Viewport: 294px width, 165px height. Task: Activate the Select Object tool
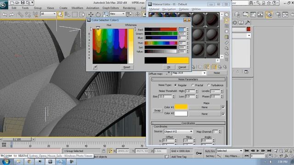[x=60, y=14]
